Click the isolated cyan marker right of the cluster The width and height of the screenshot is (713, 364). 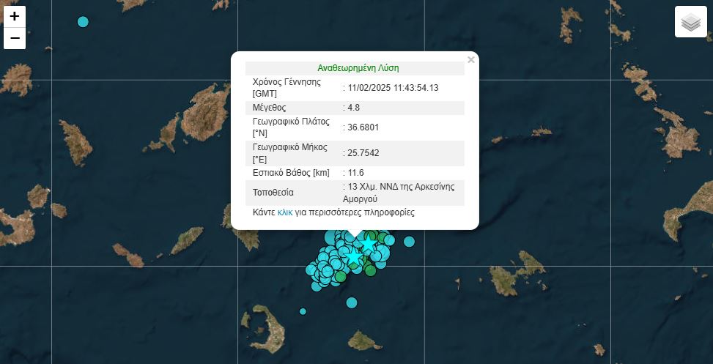click(x=409, y=242)
